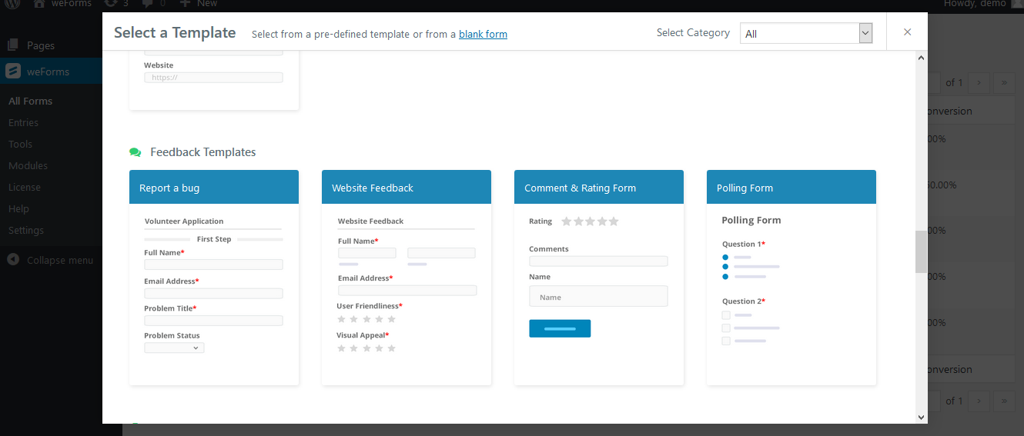Open Entries in the weForms submenu

click(x=23, y=122)
